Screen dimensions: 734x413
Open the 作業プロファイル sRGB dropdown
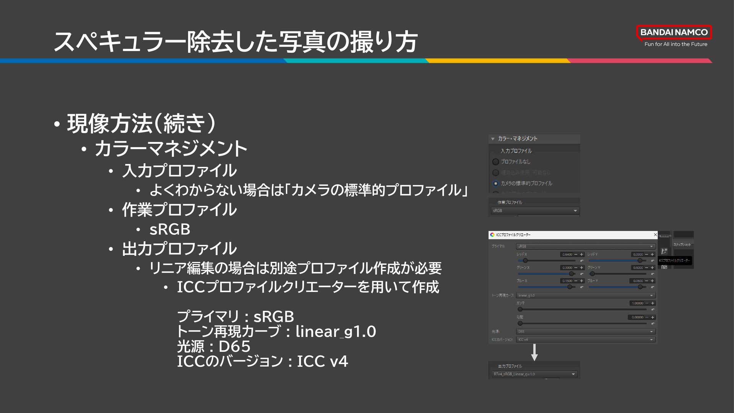[535, 211]
